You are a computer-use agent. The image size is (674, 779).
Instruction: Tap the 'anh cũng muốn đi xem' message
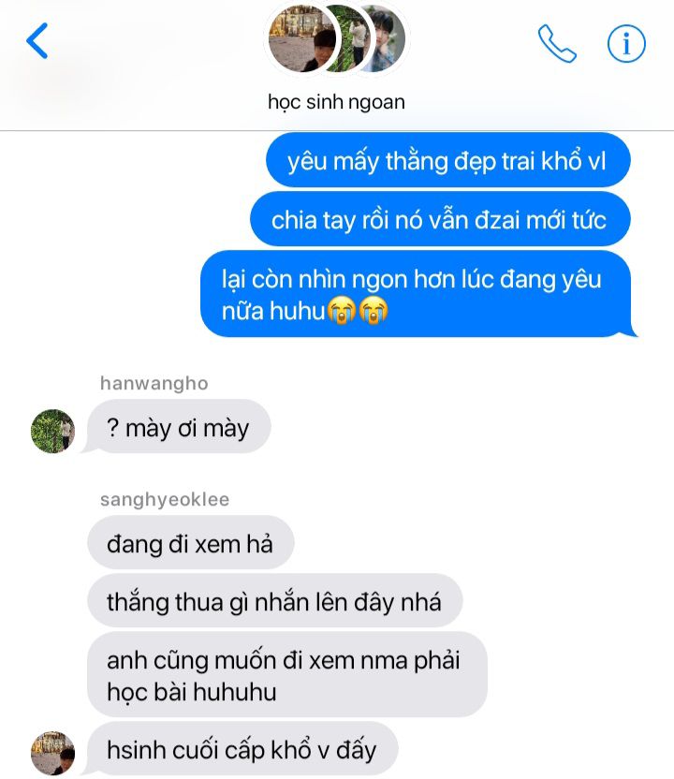[x=287, y=675]
